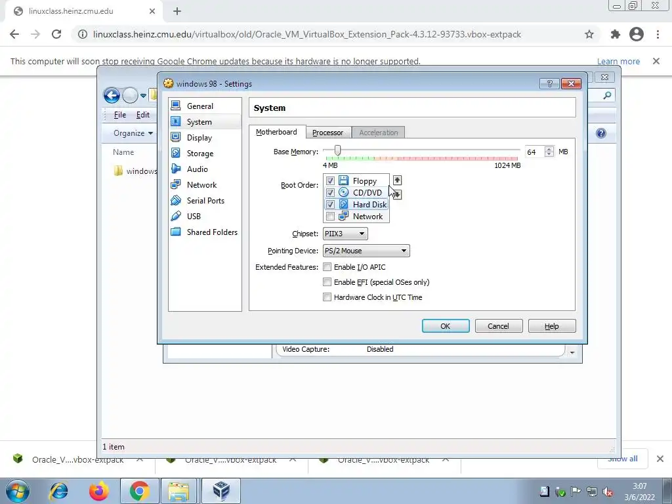This screenshot has width=672, height=504.
Task: Cancel the settings dialog
Action: click(499, 326)
